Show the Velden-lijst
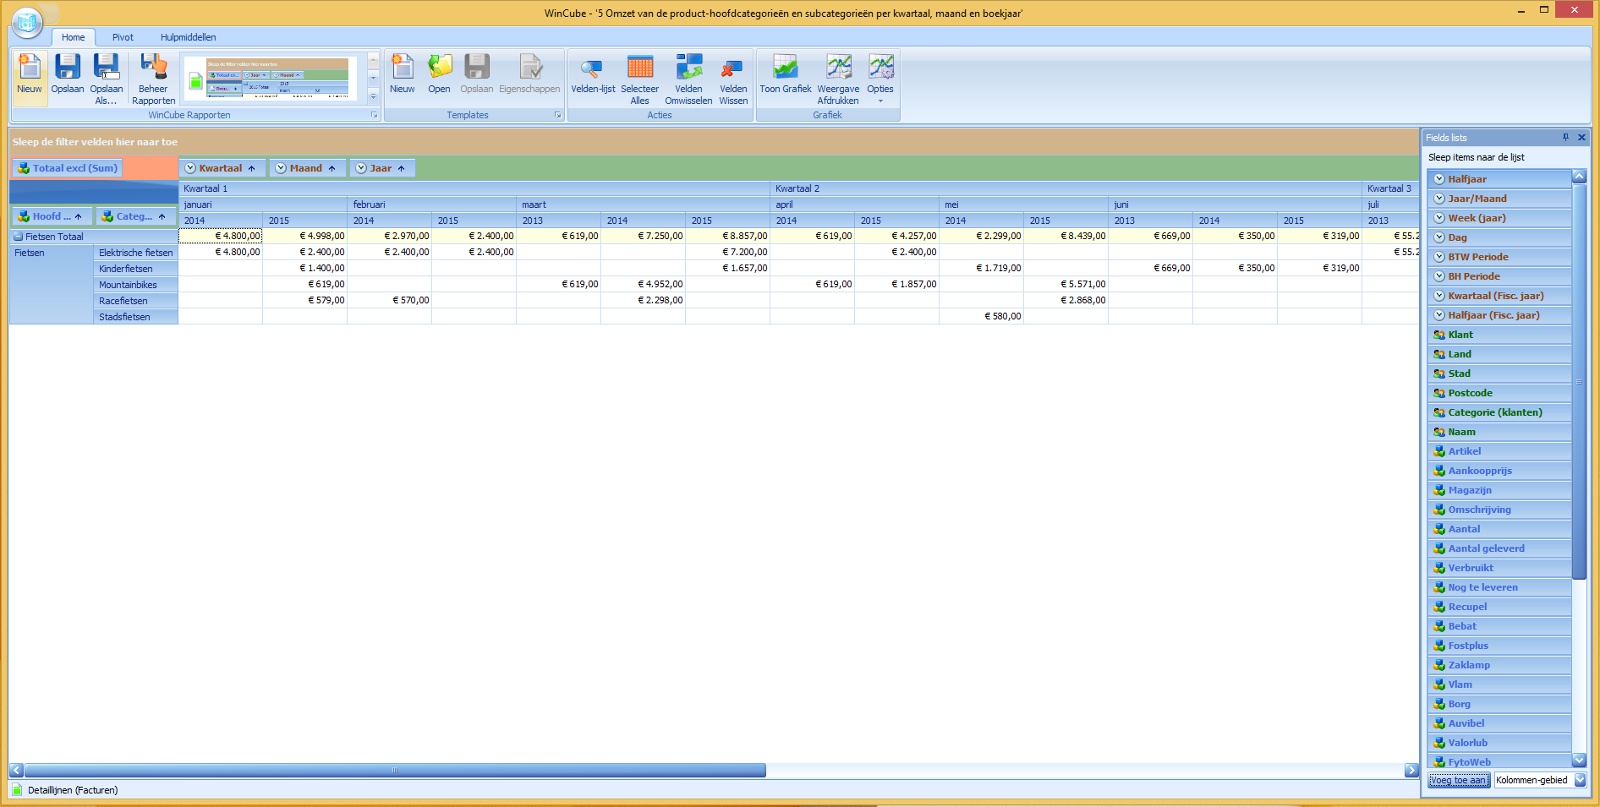1600x807 pixels. click(x=593, y=76)
